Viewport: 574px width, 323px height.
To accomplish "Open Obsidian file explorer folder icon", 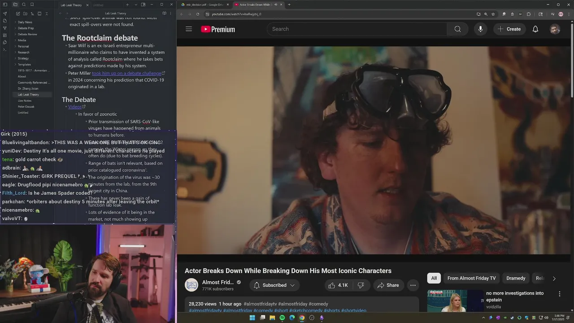I will [15, 4].
